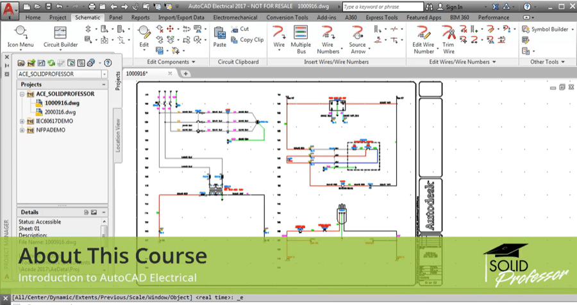Screen dimensions: 577x305
Task: Click the Details panel scroll up arrow
Action: tap(105, 222)
